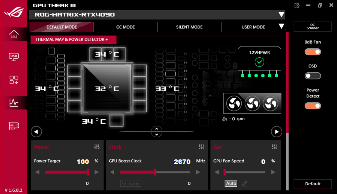Adjust the GPU Boost Clock slider
This screenshot has height=194, width=337.
(155, 172)
